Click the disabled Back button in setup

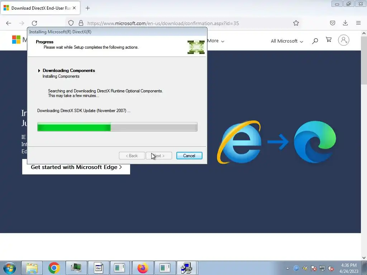tap(132, 156)
